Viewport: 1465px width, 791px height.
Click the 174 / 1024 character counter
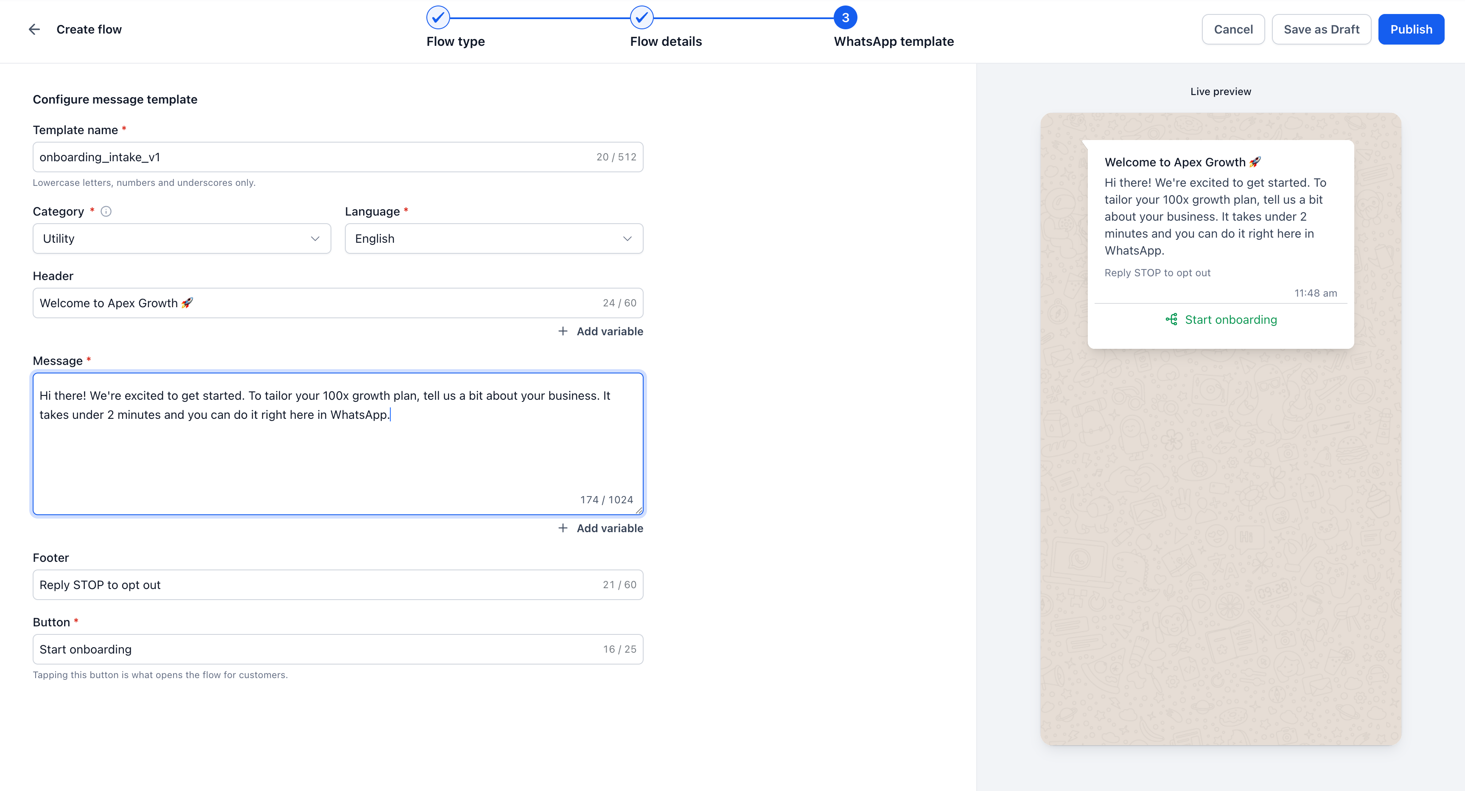point(606,500)
